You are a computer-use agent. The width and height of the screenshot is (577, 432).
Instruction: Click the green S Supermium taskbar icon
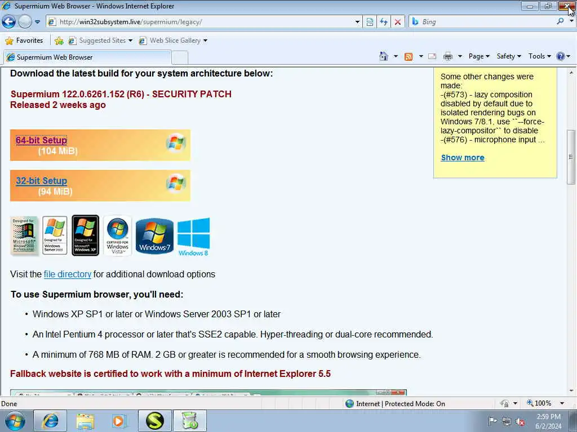click(155, 421)
